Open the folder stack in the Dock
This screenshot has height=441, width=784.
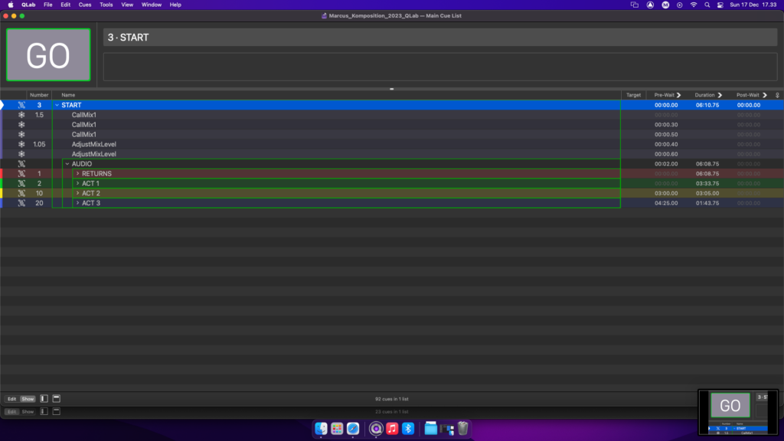coord(430,429)
